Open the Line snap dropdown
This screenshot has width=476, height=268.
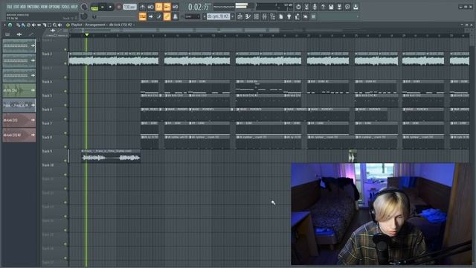click(x=193, y=16)
